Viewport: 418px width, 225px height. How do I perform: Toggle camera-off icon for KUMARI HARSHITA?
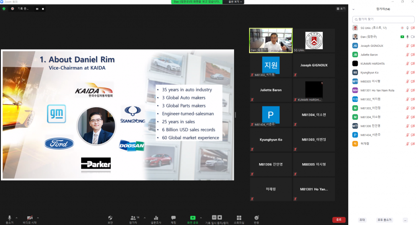coord(413,63)
